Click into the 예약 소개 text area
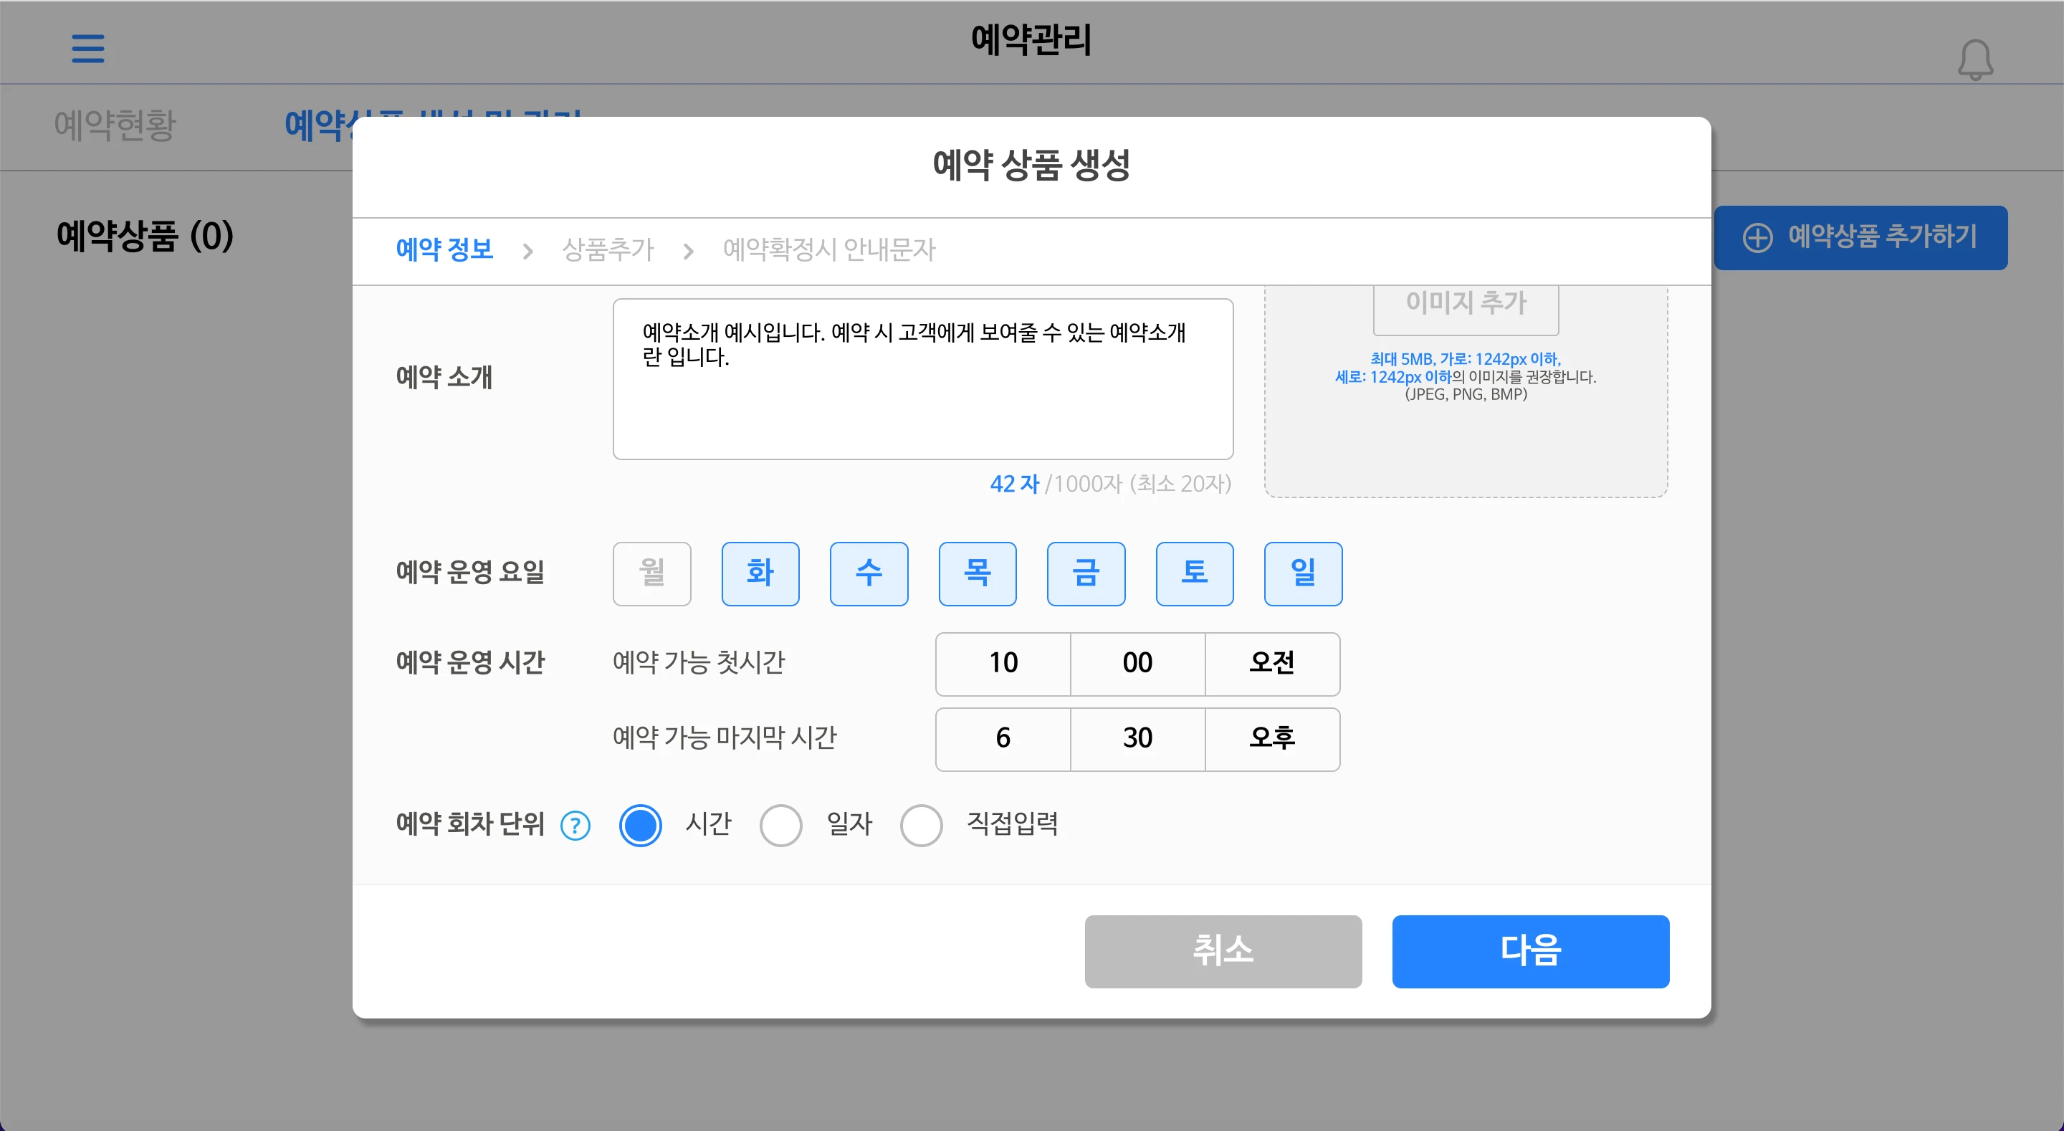This screenshot has width=2064, height=1131. (x=922, y=401)
